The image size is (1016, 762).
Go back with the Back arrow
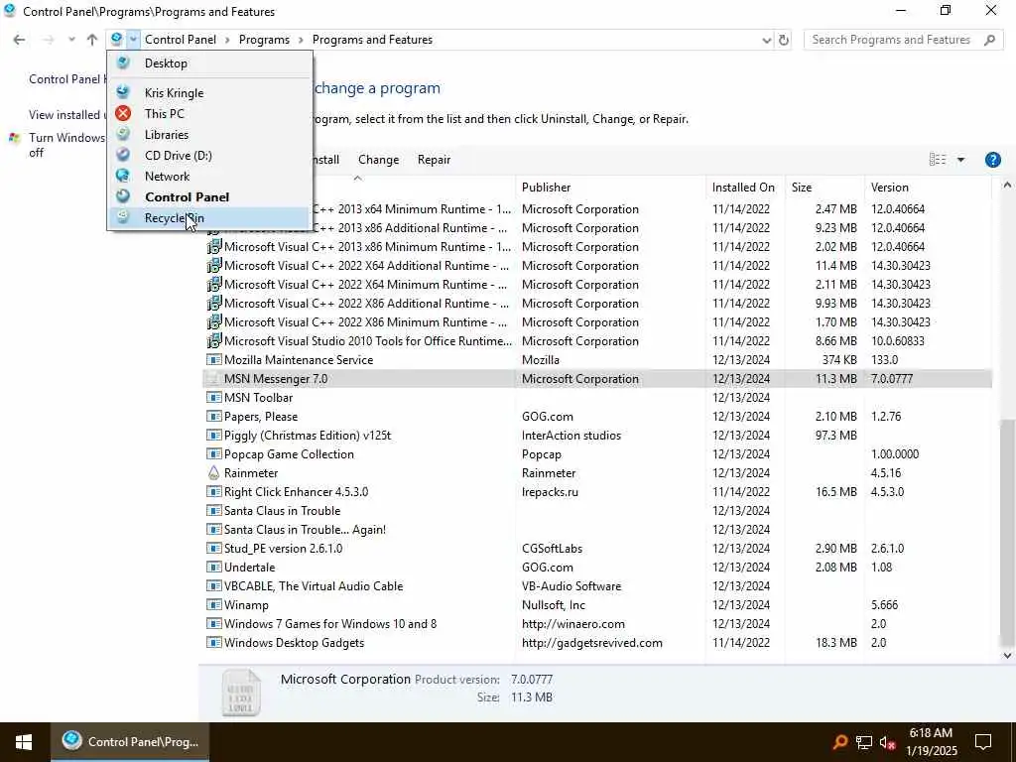(x=20, y=40)
